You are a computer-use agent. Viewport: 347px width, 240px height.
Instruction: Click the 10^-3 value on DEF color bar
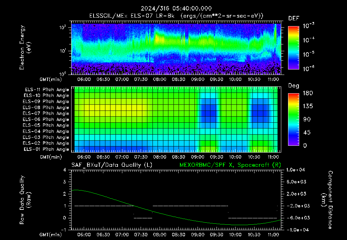pyautogui.click(x=309, y=25)
